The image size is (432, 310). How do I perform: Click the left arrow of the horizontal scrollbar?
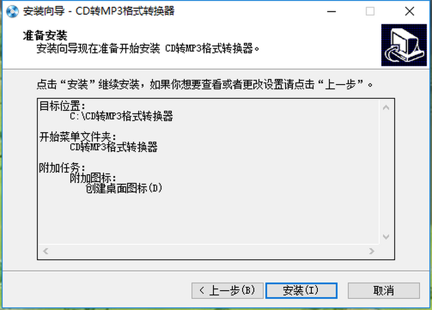point(45,251)
